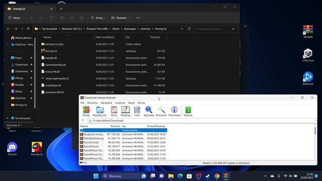This screenshot has width=322, height=181.
Task: Launch the Pomocnik wizard in WinRAR
Action: [161, 112]
